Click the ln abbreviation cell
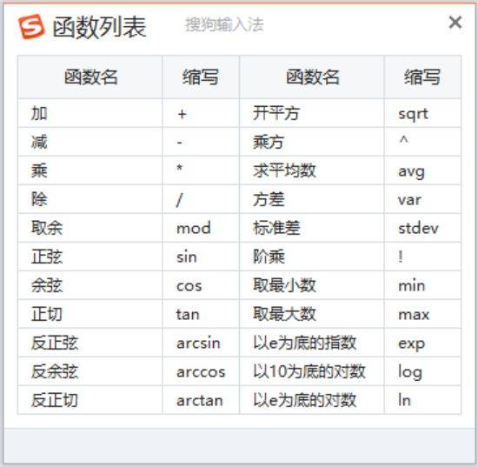 [x=422, y=400]
